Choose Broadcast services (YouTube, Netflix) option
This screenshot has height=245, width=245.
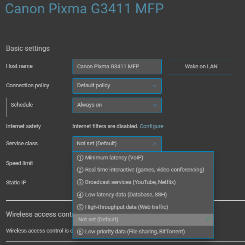pos(143,182)
